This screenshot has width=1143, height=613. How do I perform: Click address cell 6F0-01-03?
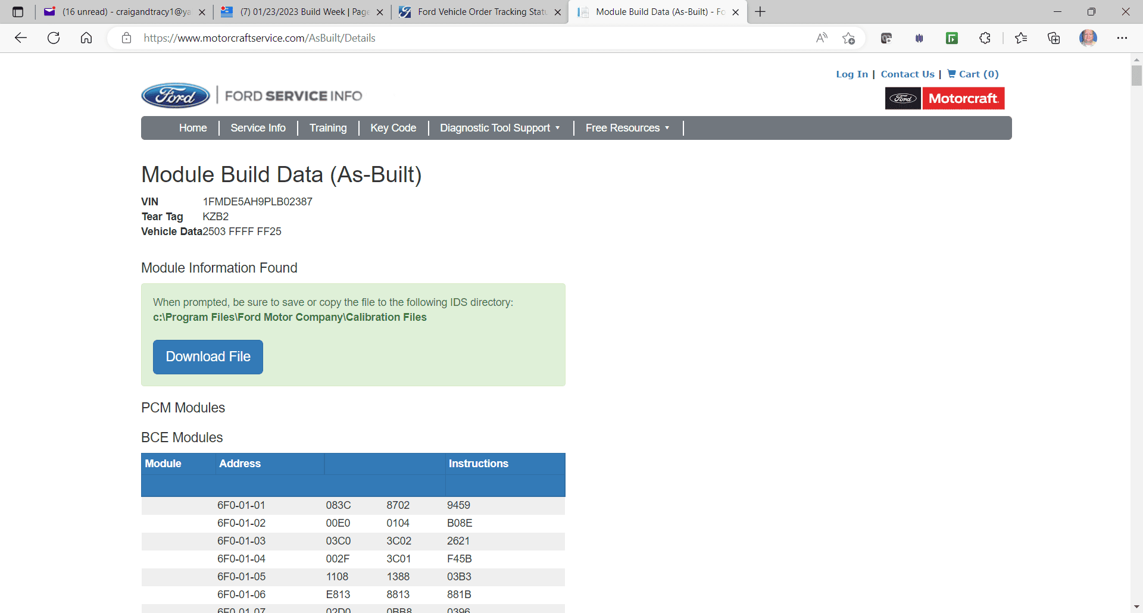[241, 541]
